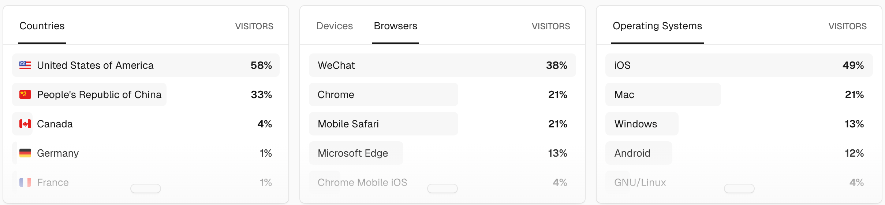
Task: Click the Germany flag icon
Action: coord(25,153)
